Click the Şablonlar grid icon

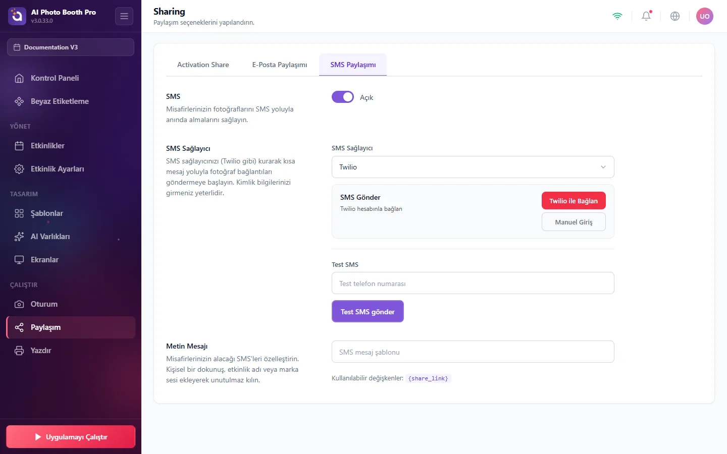(19, 213)
